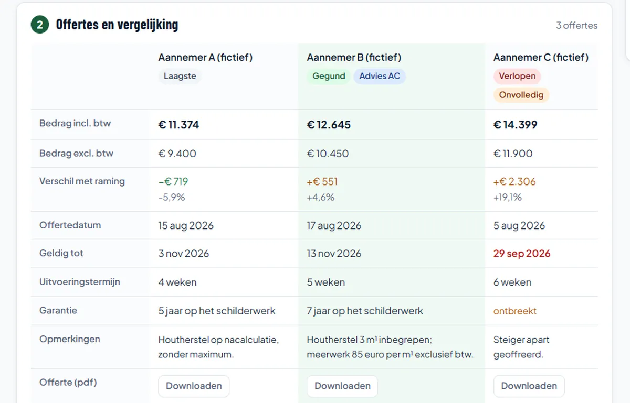Click the step 2 number badge
Viewport: 630px width, 403px height.
click(40, 25)
